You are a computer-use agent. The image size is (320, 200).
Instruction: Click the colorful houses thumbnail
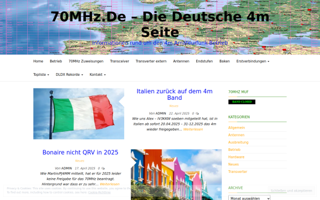(x=176, y=175)
